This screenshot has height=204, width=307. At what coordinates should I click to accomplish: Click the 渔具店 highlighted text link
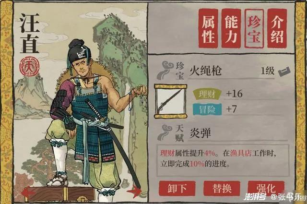pyautogui.click(x=241, y=153)
